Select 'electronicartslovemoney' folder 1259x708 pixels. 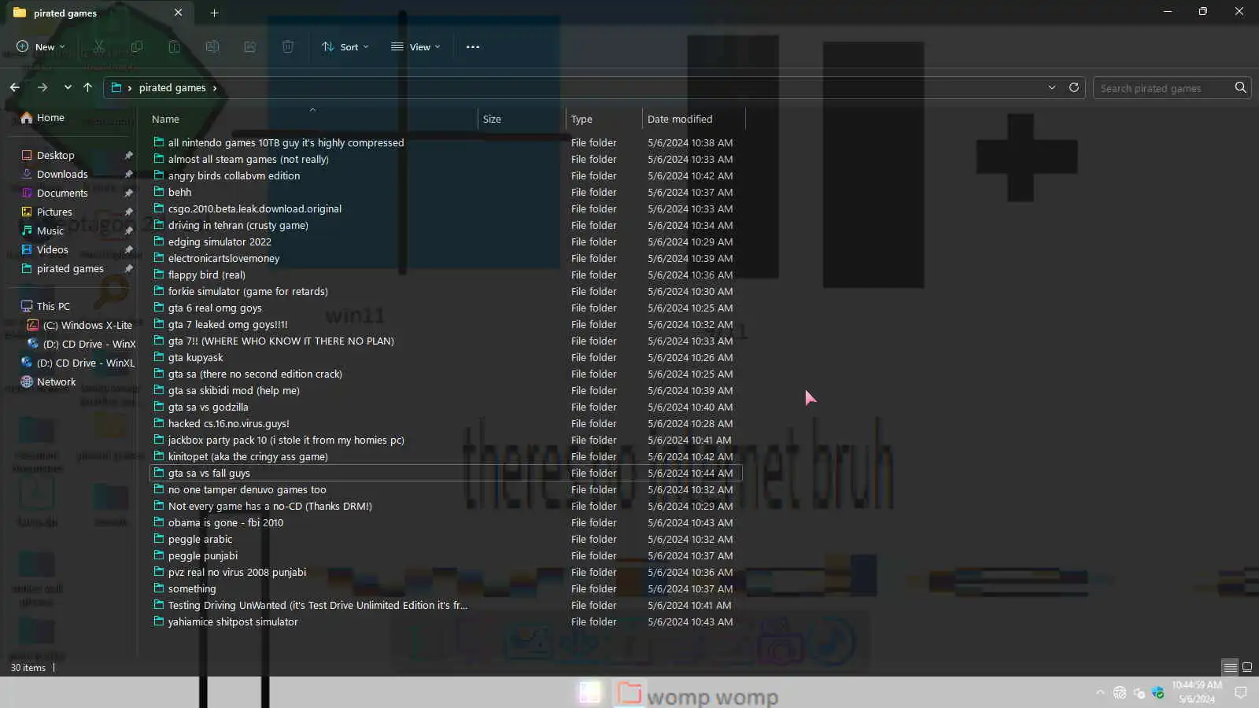pos(445,258)
